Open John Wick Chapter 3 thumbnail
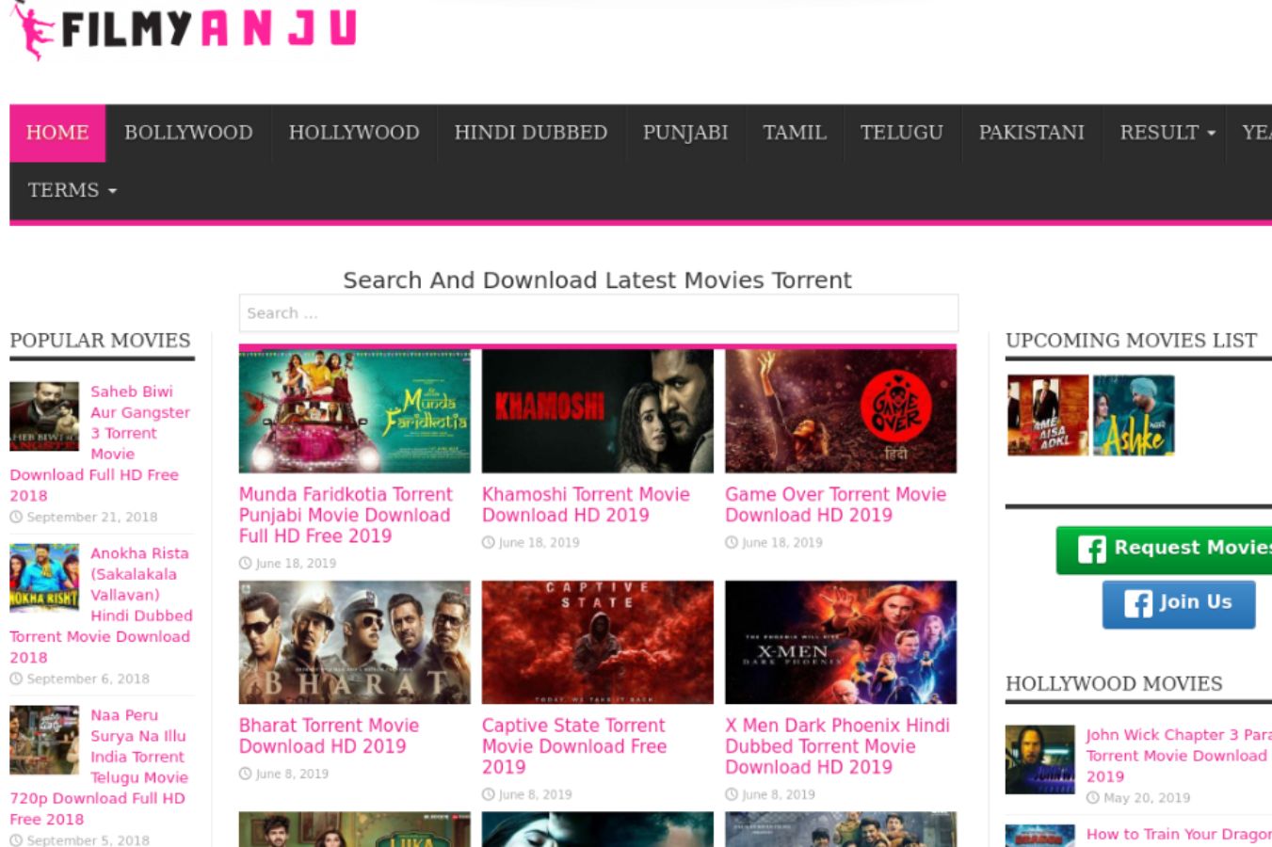The width and height of the screenshot is (1272, 847). click(x=1039, y=759)
